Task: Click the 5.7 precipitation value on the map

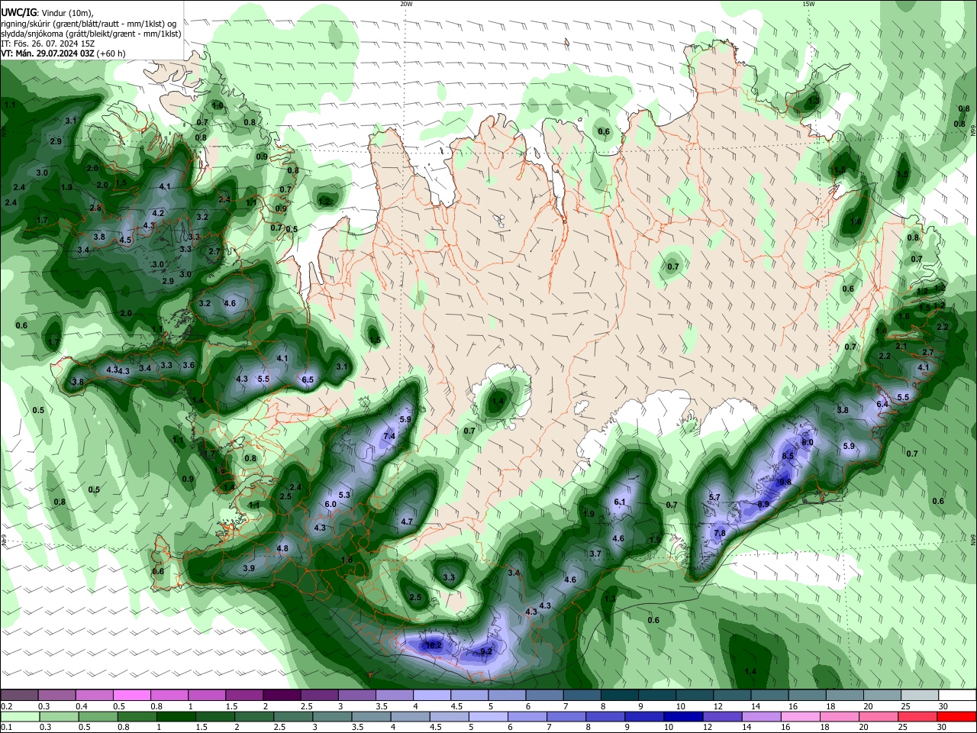Action: 714,497
